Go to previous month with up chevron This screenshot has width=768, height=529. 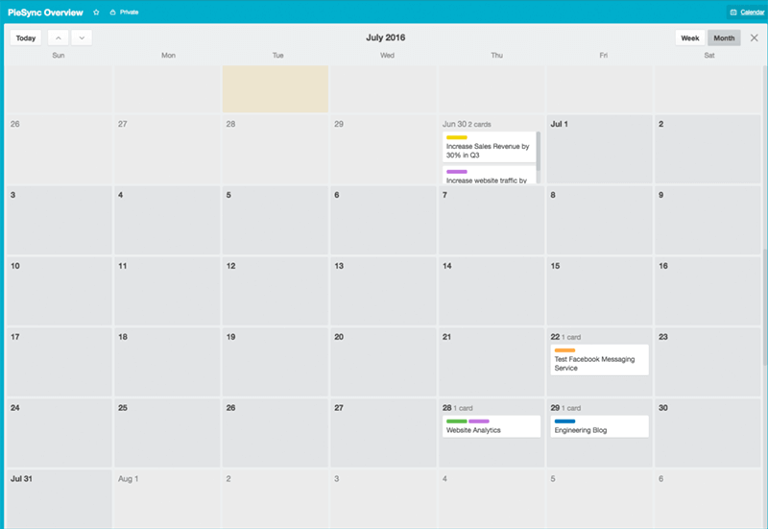pos(59,37)
